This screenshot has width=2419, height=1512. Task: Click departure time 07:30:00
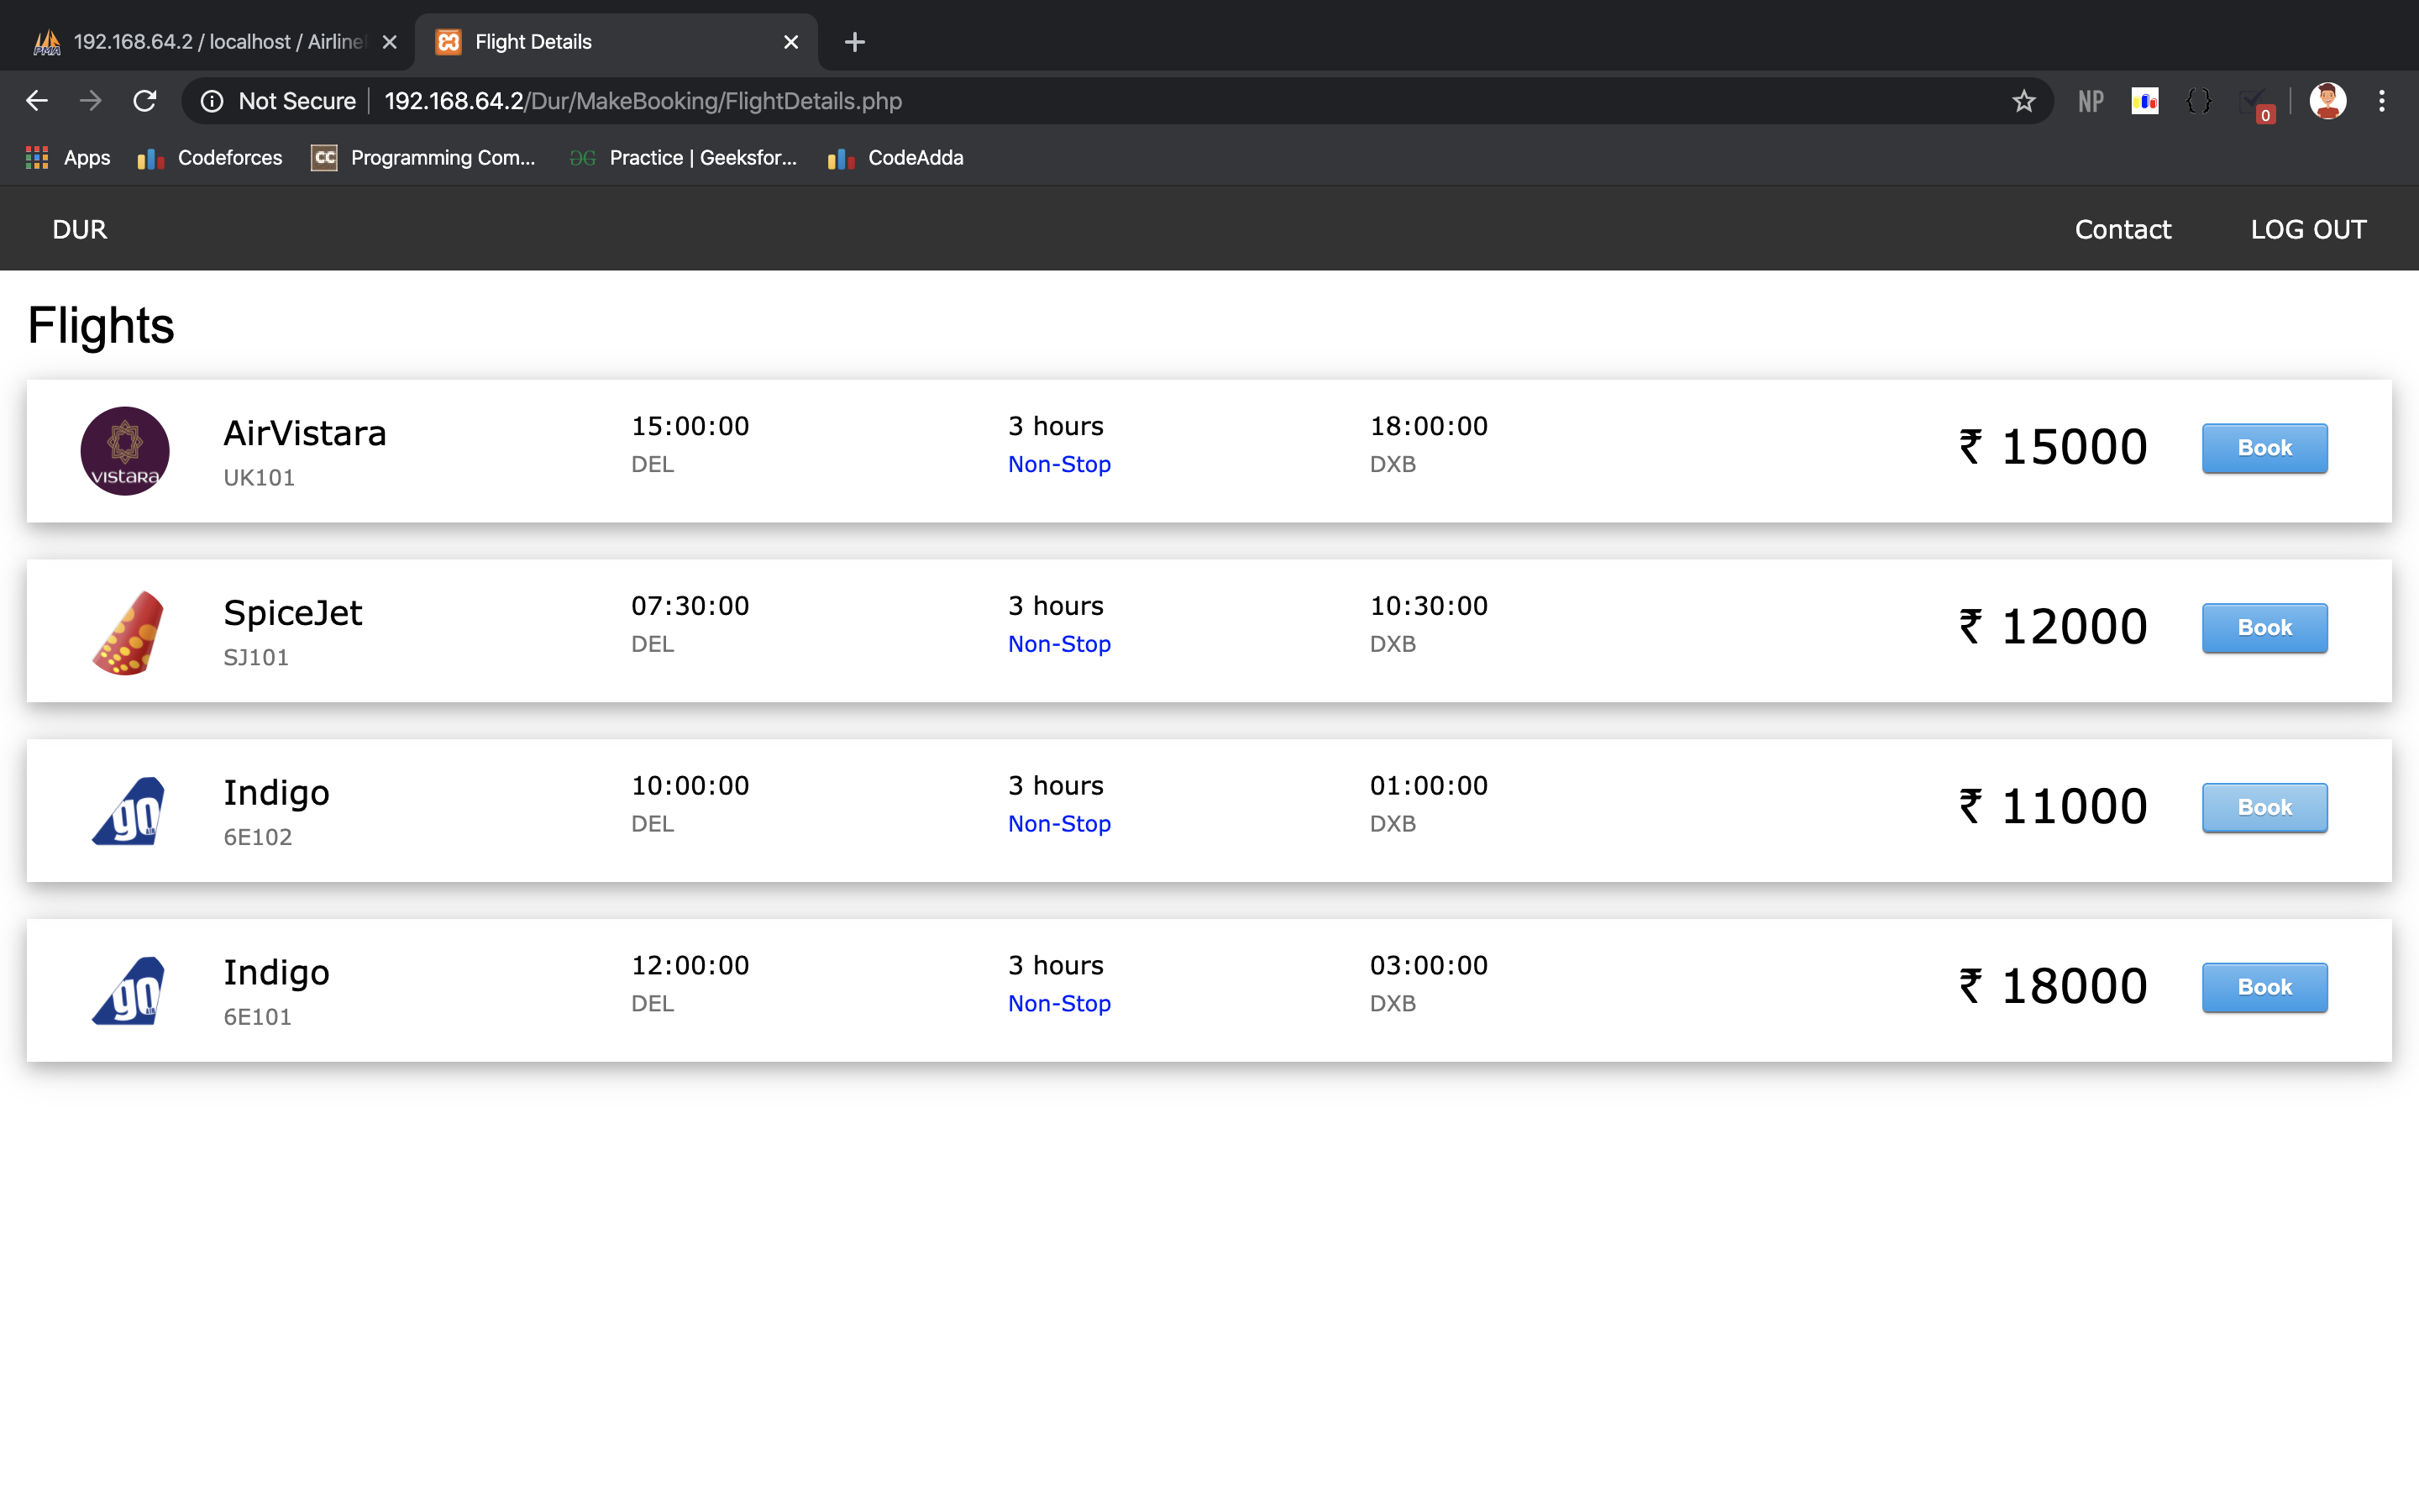[x=690, y=606]
